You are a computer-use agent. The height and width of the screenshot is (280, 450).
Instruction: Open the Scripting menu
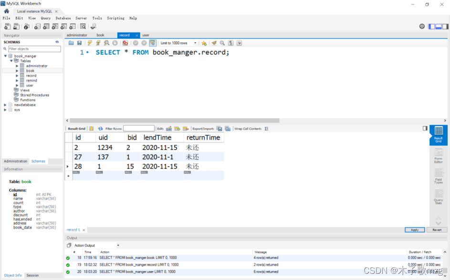(115, 18)
